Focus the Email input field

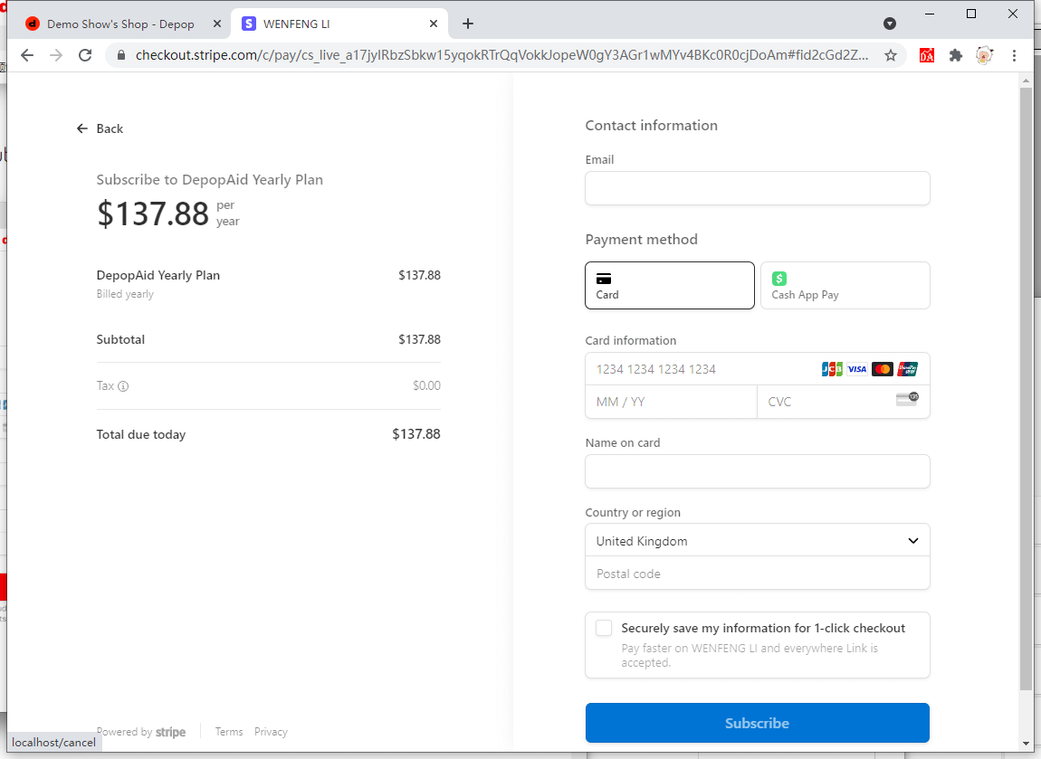click(757, 188)
